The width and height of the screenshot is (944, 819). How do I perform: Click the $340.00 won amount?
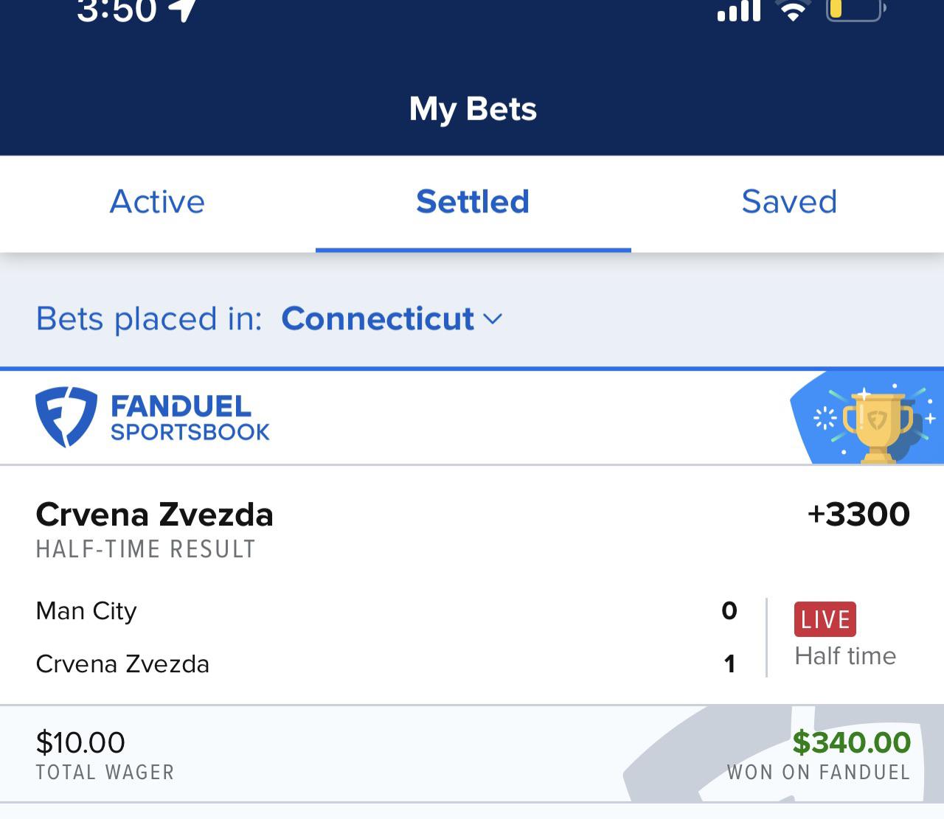[x=853, y=742]
